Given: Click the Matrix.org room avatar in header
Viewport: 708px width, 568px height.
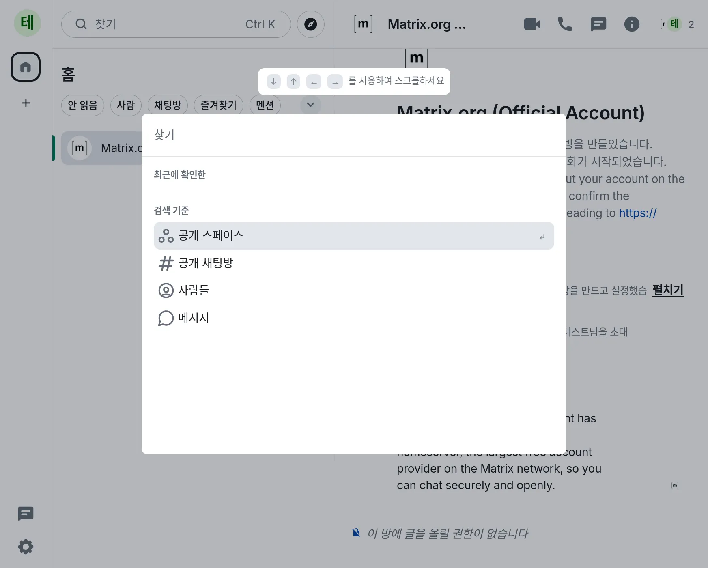Looking at the screenshot, I should [364, 24].
